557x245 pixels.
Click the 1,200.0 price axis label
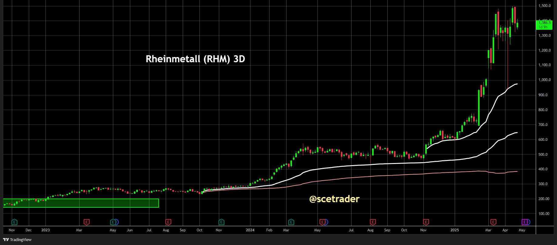point(545,50)
